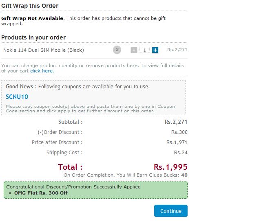
Task: Focus the product quantity input field
Action: 144,50
